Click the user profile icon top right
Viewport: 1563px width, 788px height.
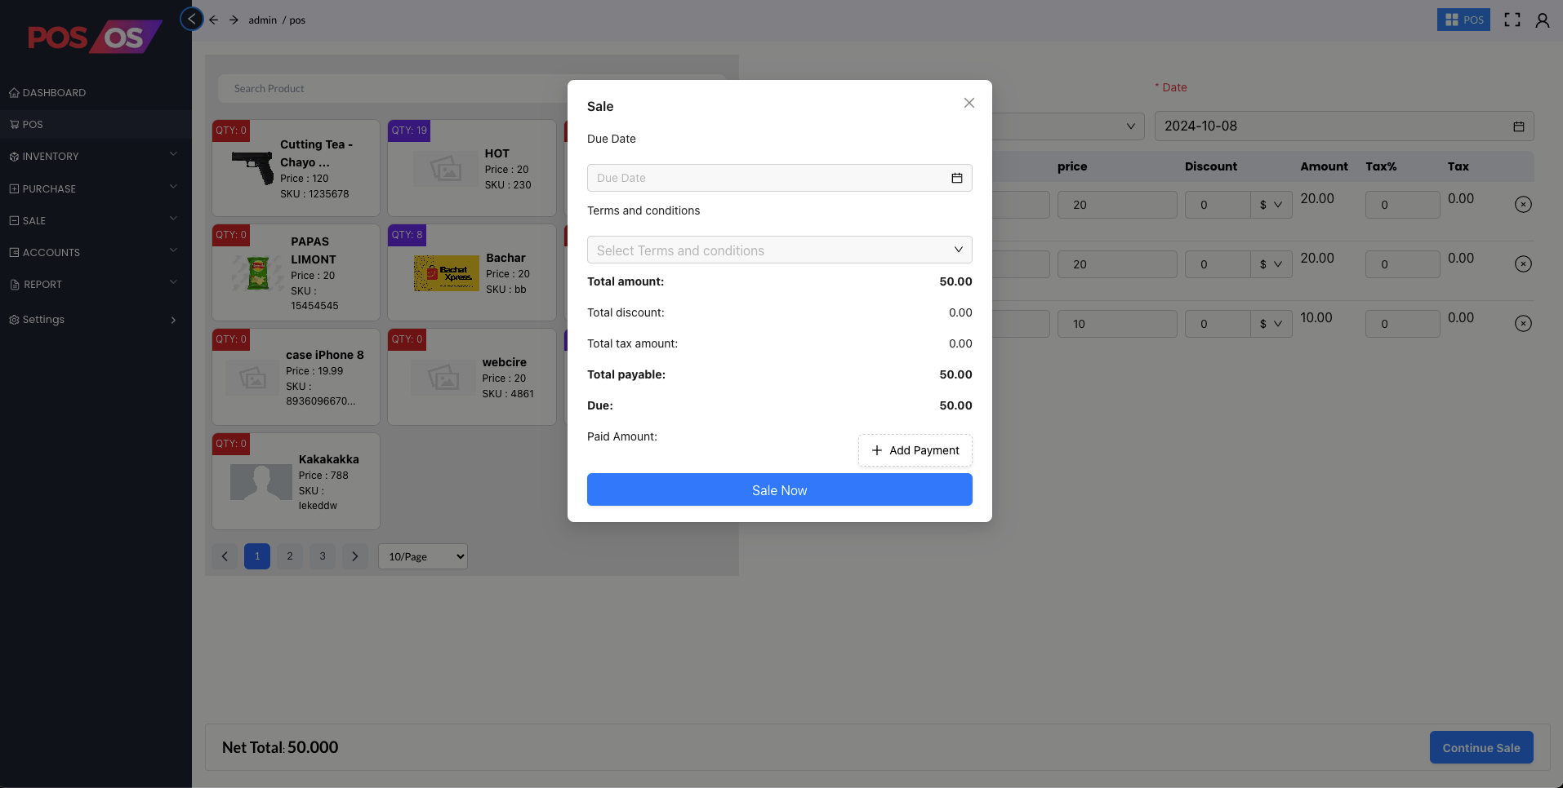(x=1543, y=20)
